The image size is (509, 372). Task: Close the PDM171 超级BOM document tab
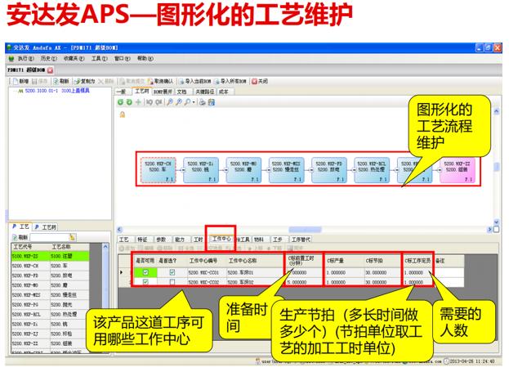(x=51, y=70)
